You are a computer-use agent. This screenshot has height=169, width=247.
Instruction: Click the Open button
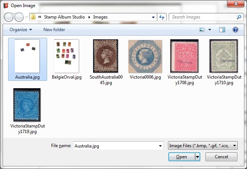pyautogui.click(x=182, y=157)
